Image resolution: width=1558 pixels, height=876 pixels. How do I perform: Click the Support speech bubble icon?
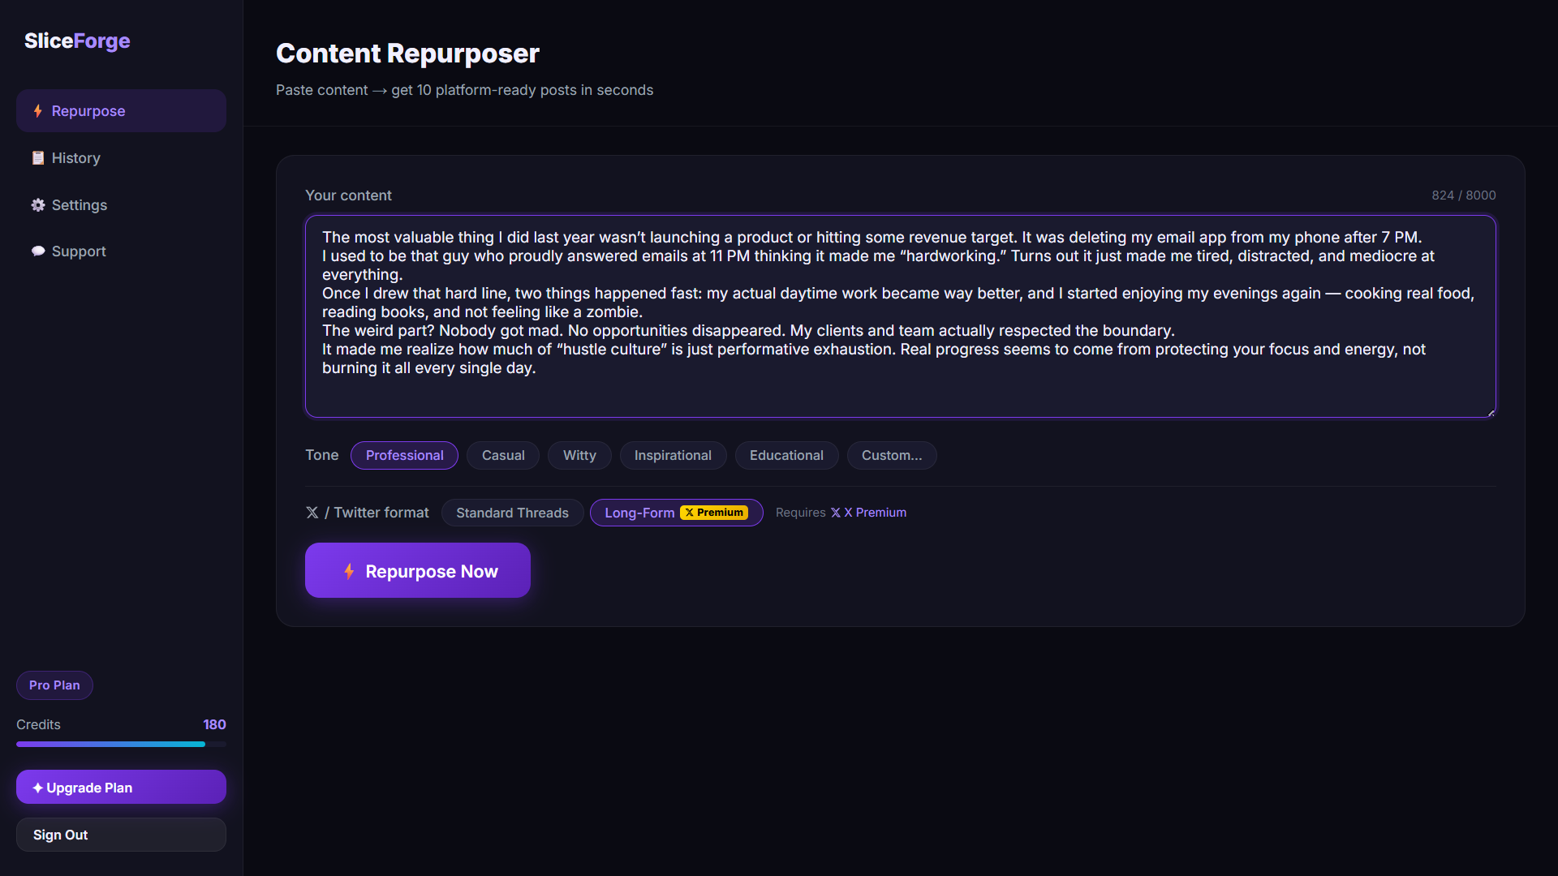(37, 251)
